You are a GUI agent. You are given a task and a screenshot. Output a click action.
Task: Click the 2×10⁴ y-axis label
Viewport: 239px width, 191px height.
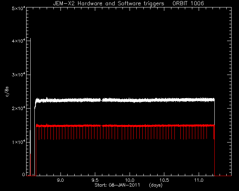tap(18, 108)
